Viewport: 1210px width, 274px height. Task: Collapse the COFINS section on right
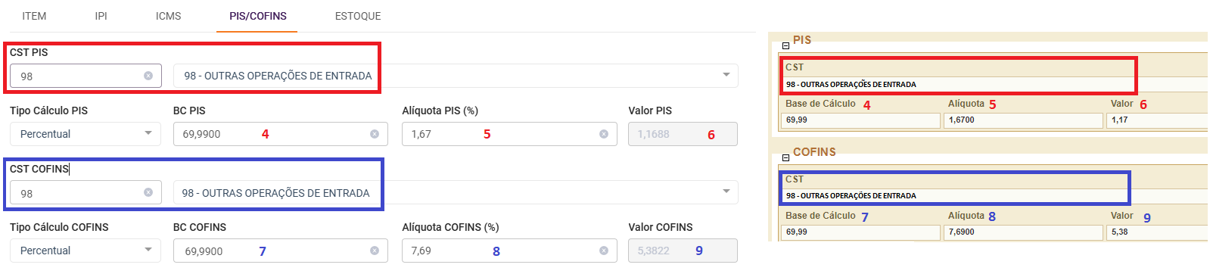coord(785,158)
